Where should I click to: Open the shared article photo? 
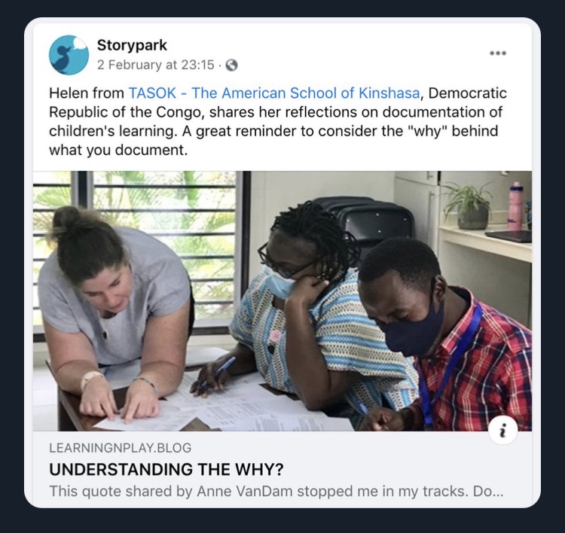[282, 300]
